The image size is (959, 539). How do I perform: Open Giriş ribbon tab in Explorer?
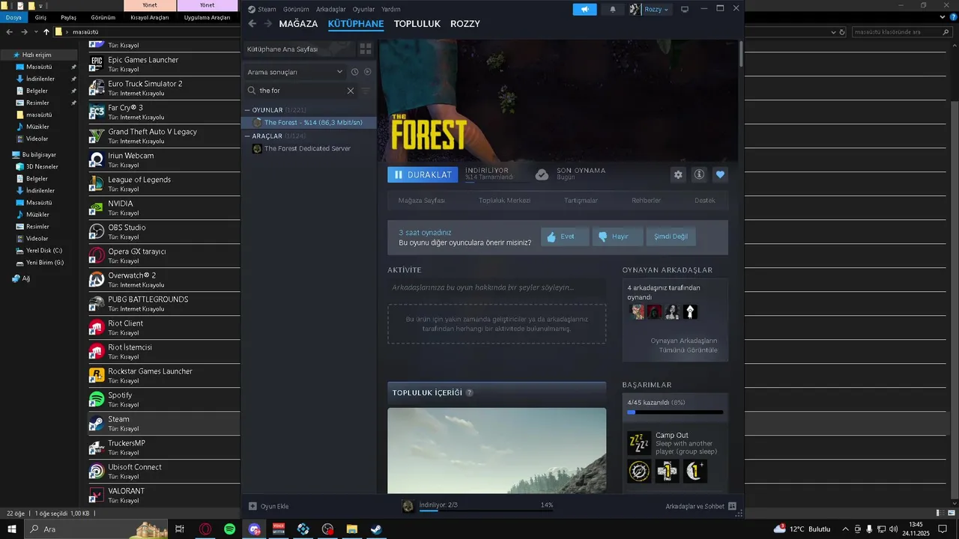tap(40, 17)
